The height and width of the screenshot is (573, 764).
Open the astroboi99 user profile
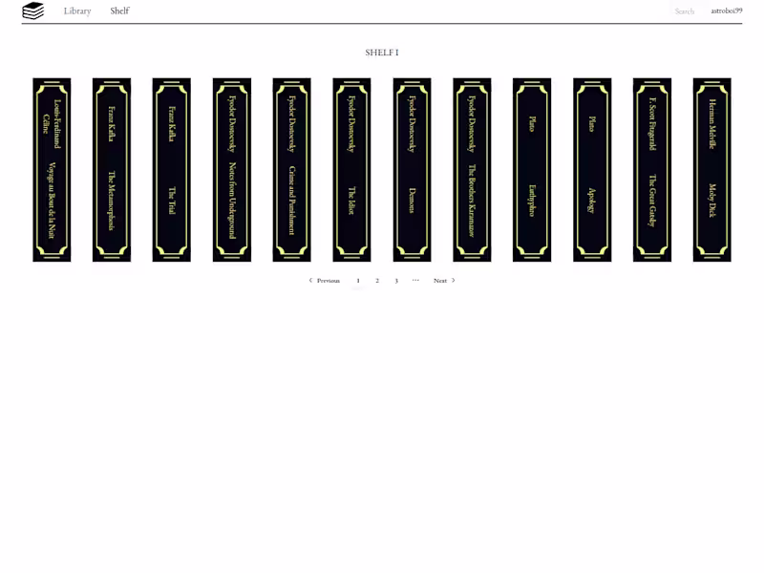tap(727, 11)
